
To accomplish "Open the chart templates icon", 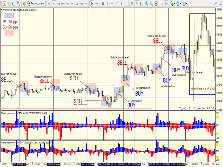I will coord(184,3).
